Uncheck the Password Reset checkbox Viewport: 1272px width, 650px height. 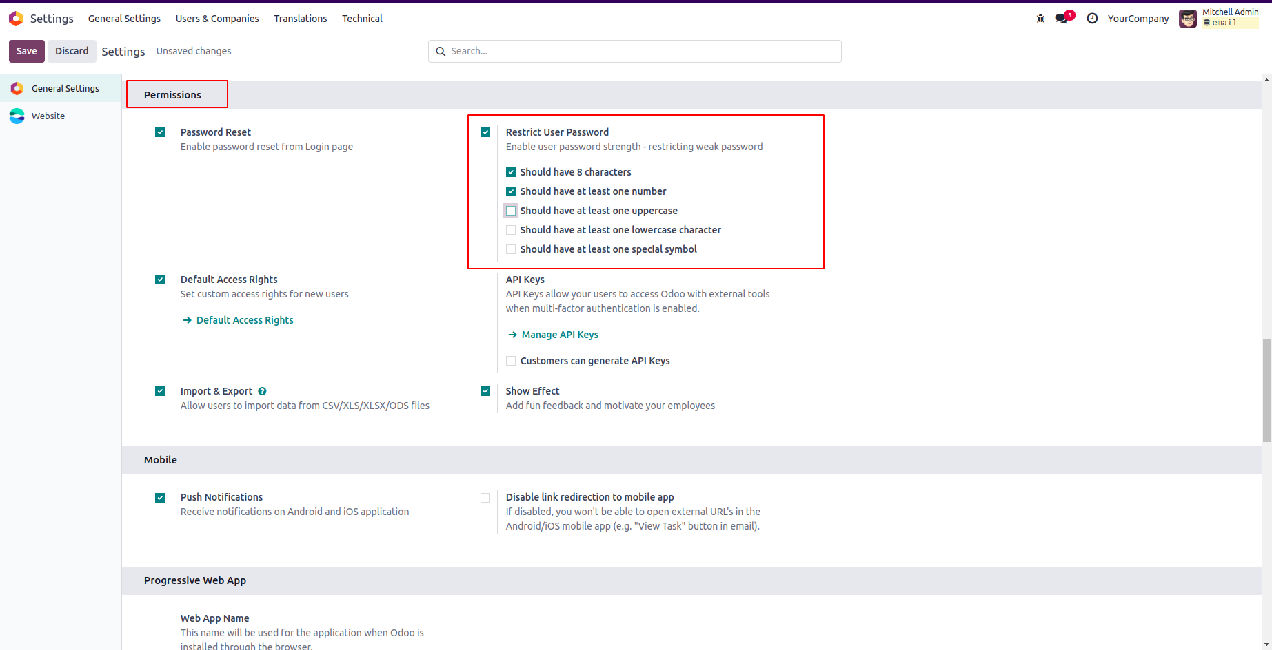(x=160, y=132)
